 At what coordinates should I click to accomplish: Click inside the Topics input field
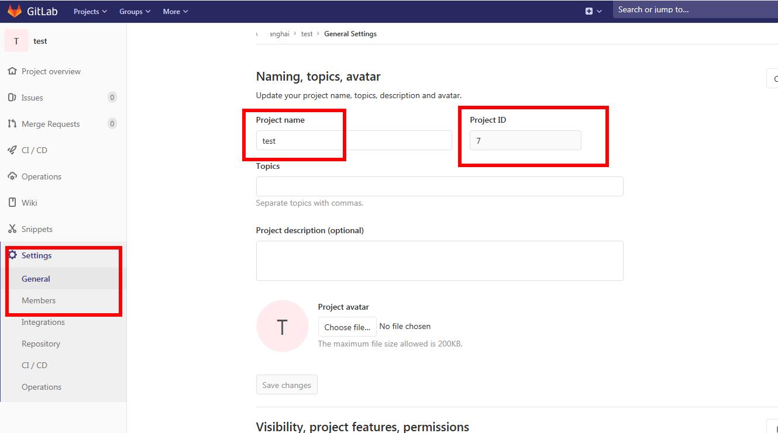[x=439, y=186]
